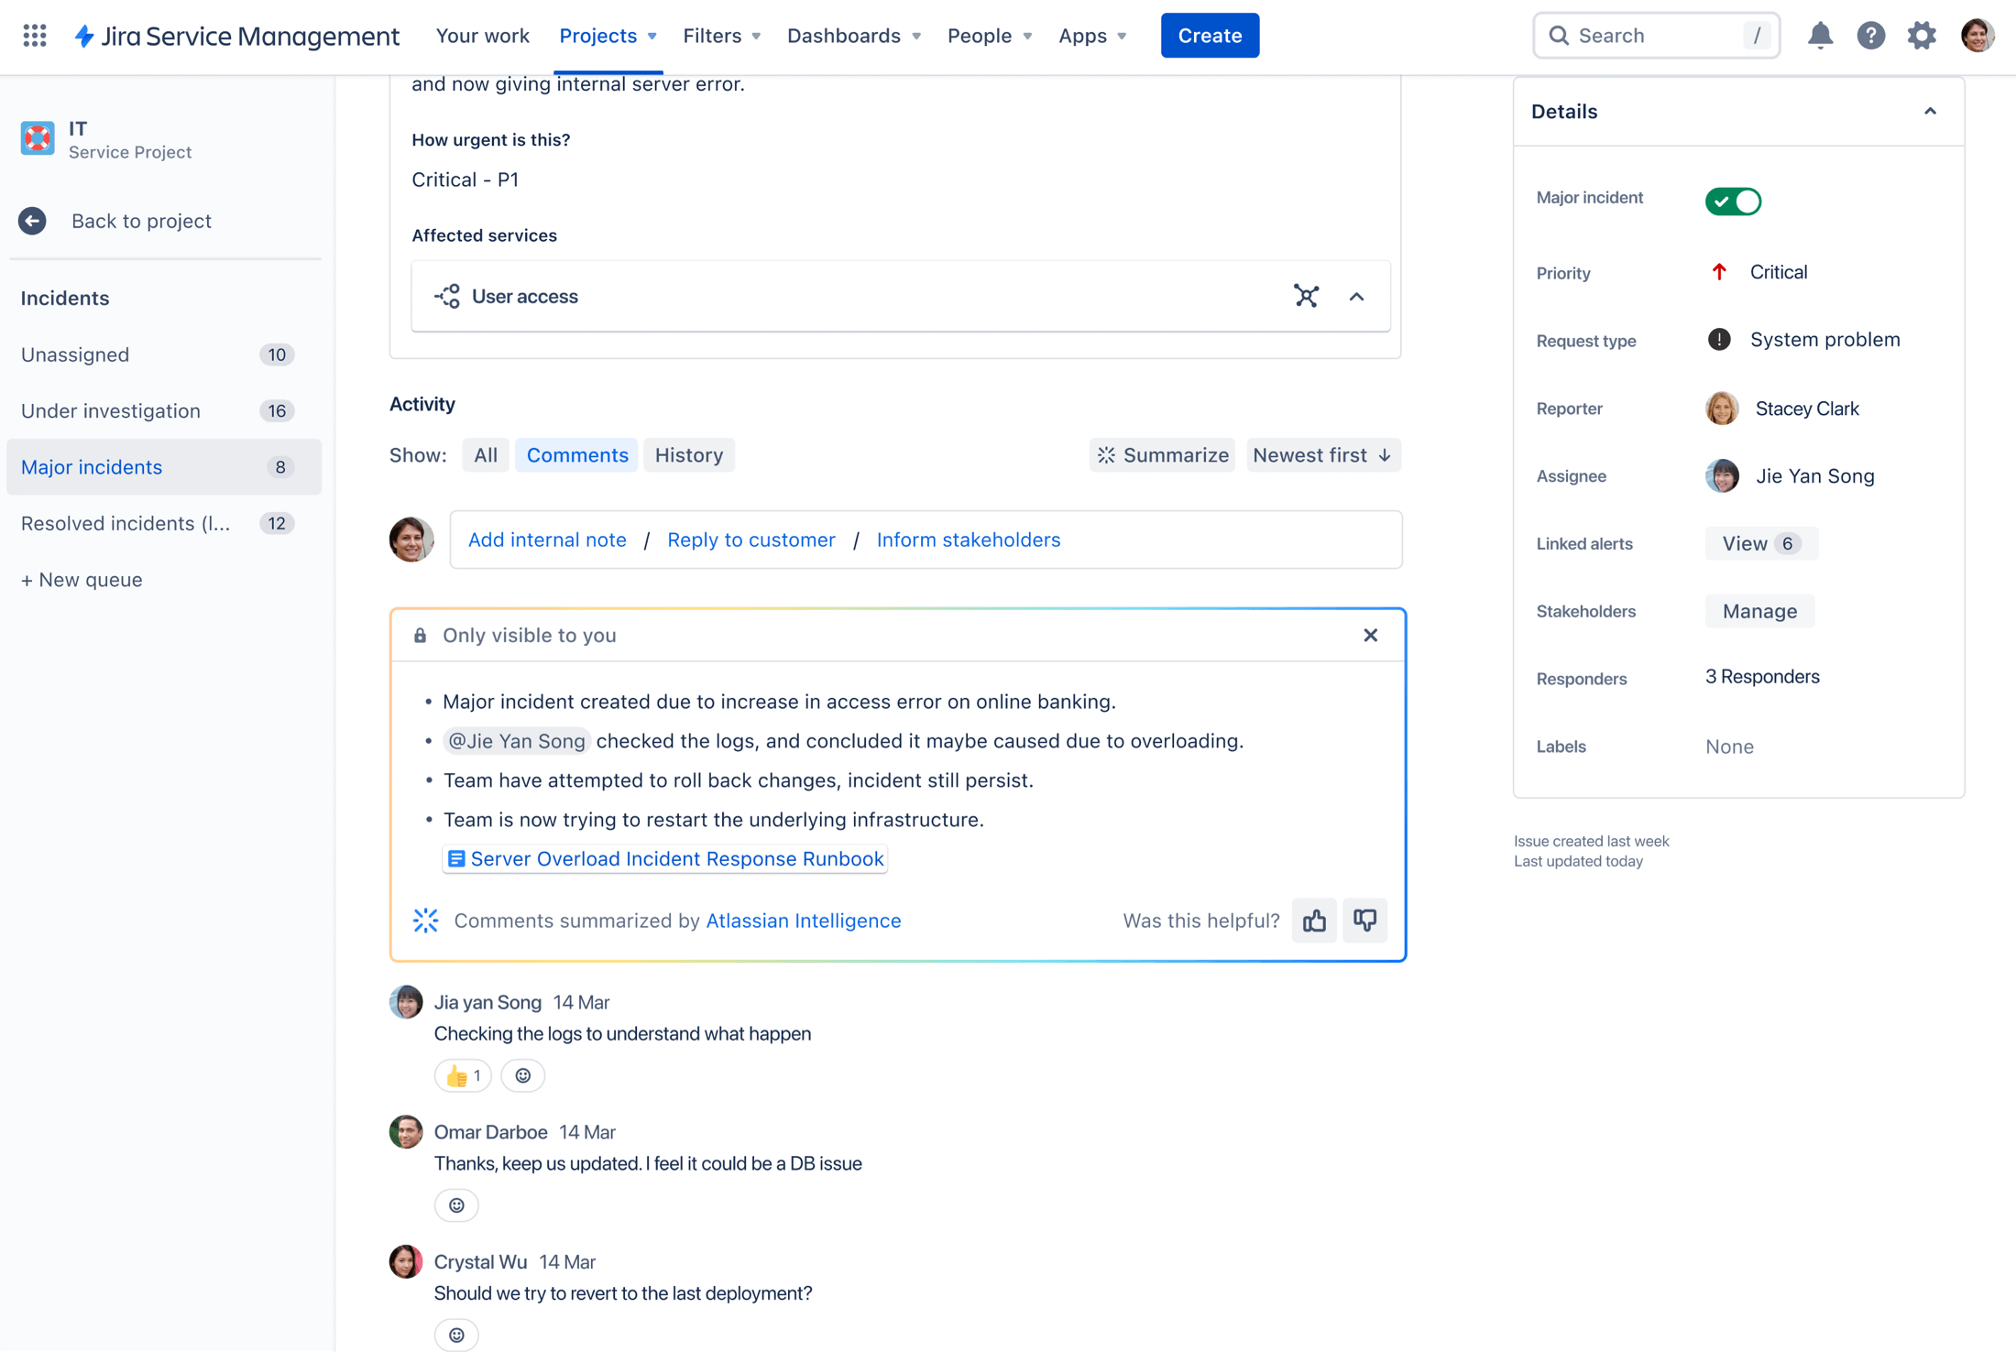The image size is (2016, 1352).
Task: Click Manage stakeholders in Details panel
Action: (x=1759, y=611)
